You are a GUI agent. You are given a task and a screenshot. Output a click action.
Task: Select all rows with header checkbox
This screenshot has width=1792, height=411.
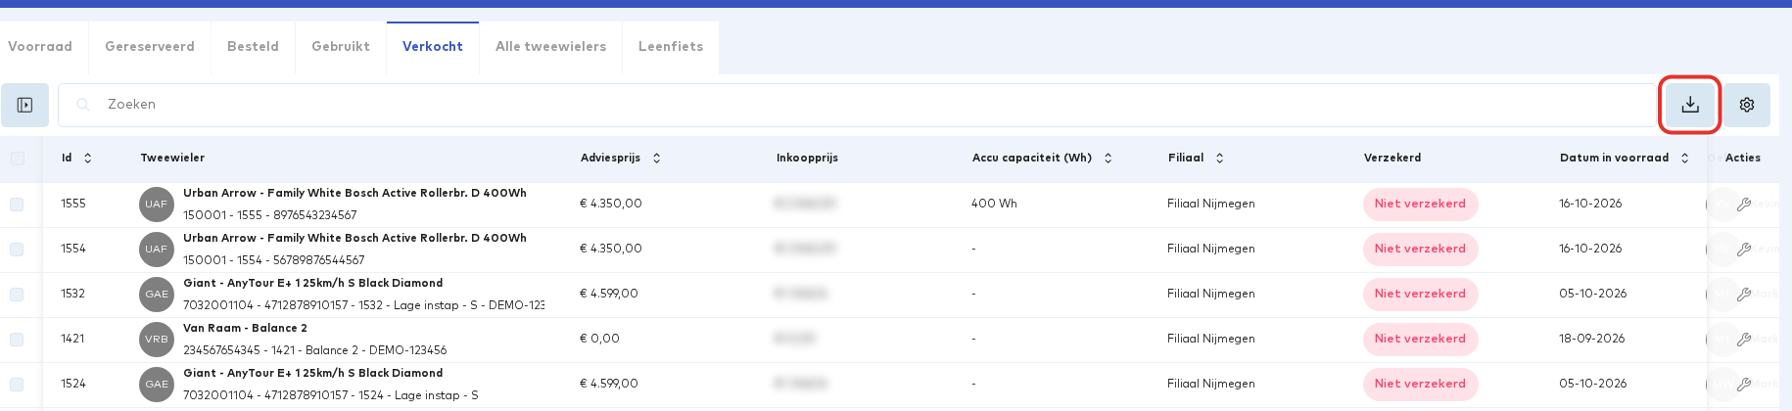pyautogui.click(x=17, y=159)
